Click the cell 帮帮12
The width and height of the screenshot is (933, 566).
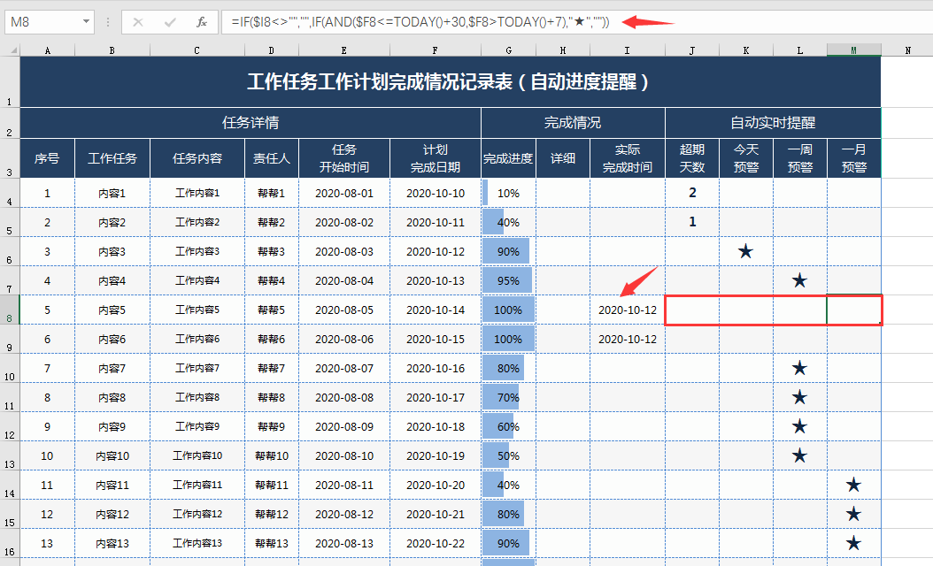(272, 514)
